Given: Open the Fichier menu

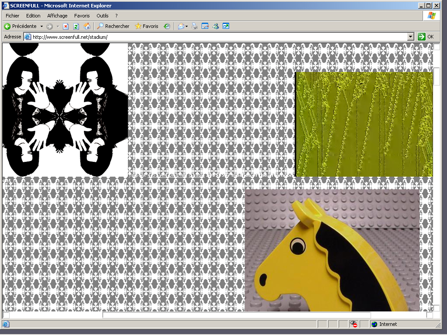Looking at the screenshot, I should click(12, 16).
